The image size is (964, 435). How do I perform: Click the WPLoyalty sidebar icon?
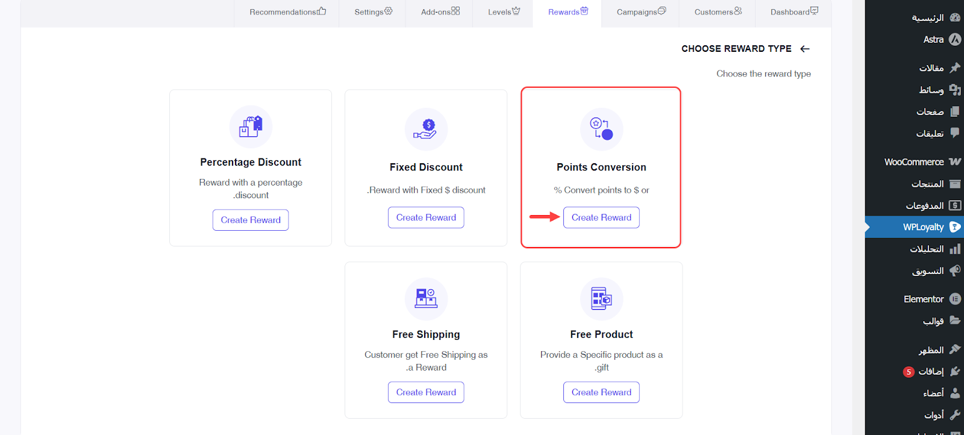pyautogui.click(x=955, y=227)
